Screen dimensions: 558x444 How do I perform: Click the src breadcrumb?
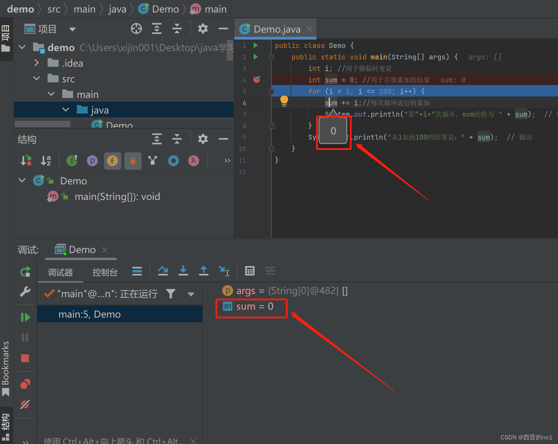pos(54,9)
